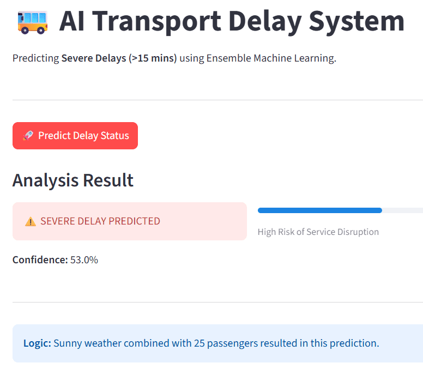Viewport: 423px width, 387px height.
Task: Click the High Risk of Service Disruption caption
Action: pyautogui.click(x=318, y=232)
